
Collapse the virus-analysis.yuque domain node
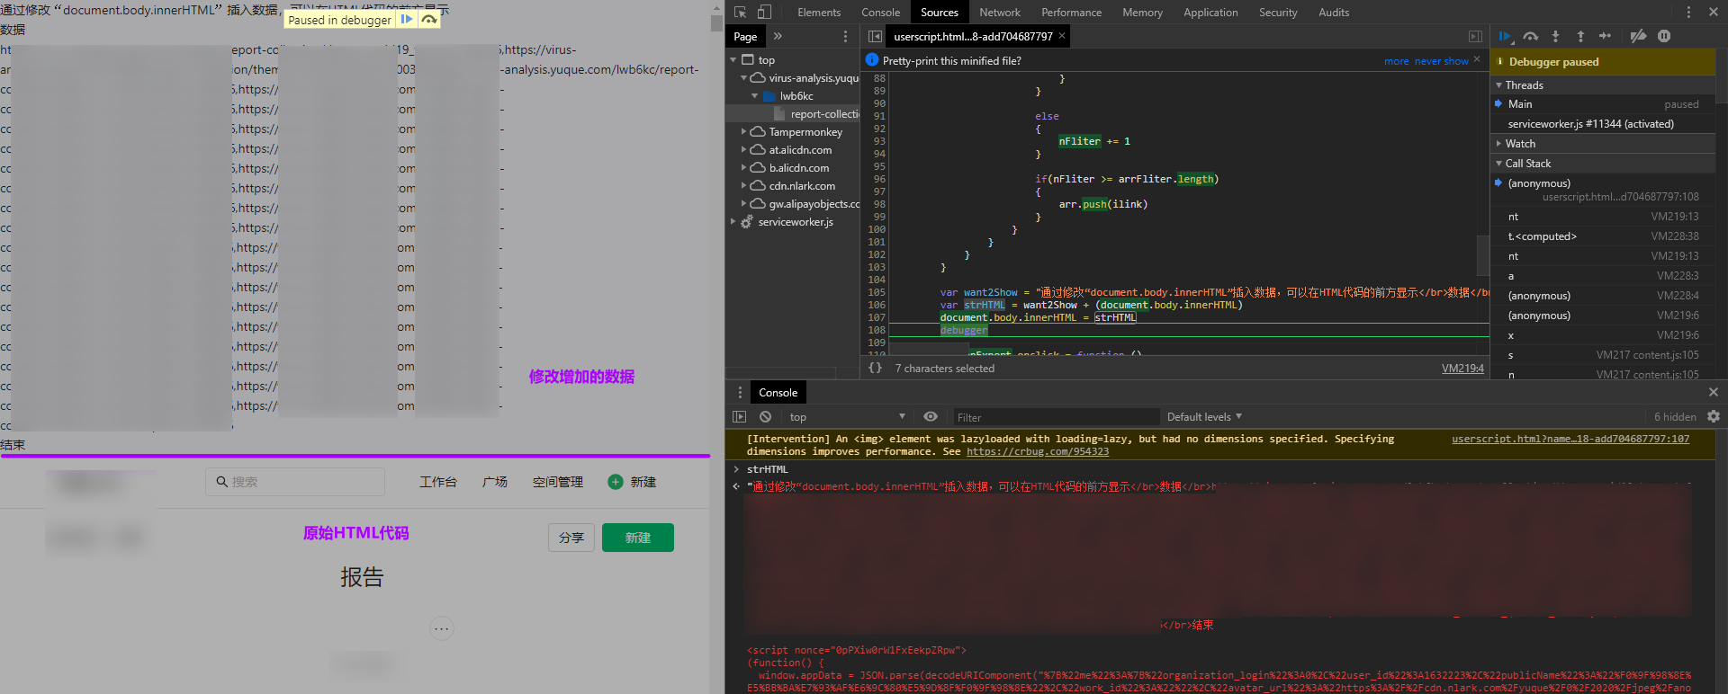pyautogui.click(x=744, y=78)
